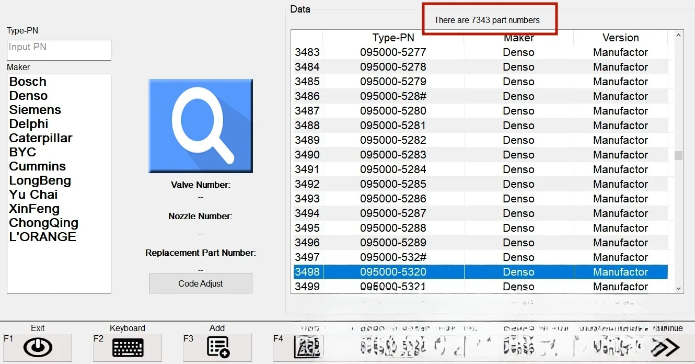The height and width of the screenshot is (364, 695).
Task: Select row 3483 with part 095000-5277
Action: point(393,52)
